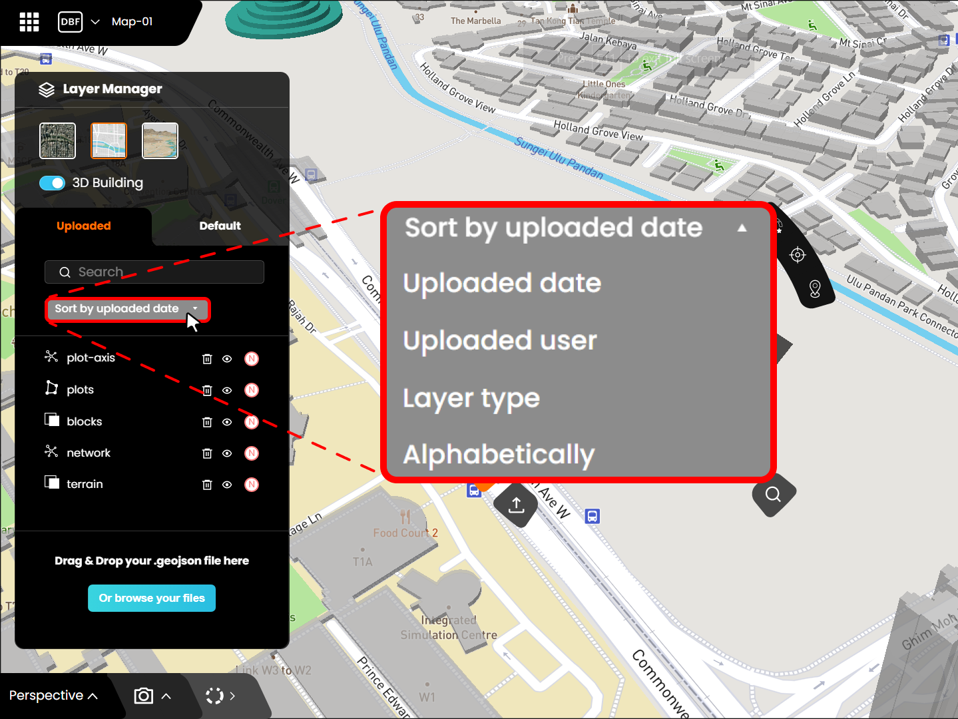Screen dimensions: 958x719
Task: Expand the arrow beside dotted circle icon
Action: click(232, 696)
